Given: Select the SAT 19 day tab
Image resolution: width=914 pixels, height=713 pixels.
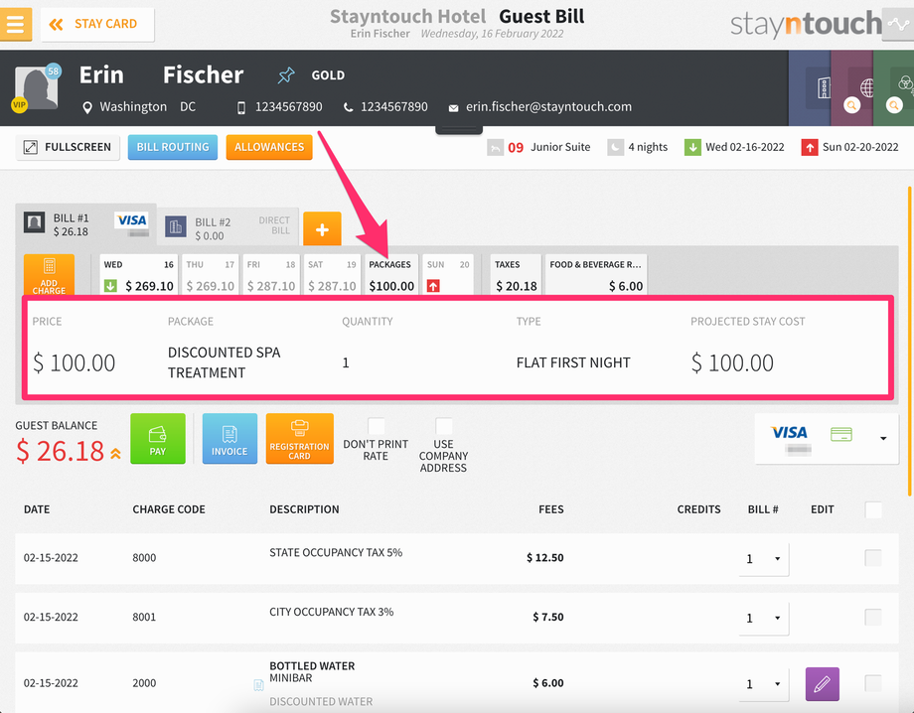Looking at the screenshot, I should tap(332, 275).
